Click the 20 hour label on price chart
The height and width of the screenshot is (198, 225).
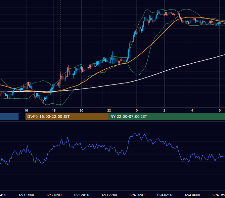81,111
